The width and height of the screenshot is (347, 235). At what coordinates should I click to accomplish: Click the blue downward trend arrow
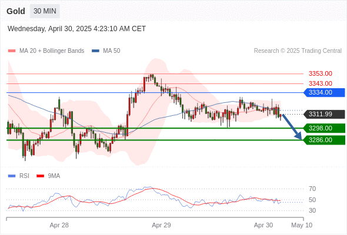click(x=292, y=127)
